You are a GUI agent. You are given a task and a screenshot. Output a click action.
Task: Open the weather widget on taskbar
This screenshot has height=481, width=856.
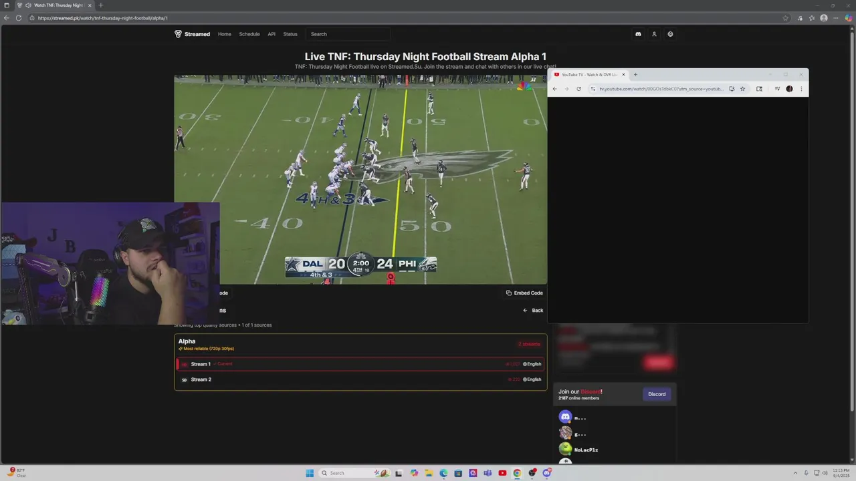coord(17,472)
